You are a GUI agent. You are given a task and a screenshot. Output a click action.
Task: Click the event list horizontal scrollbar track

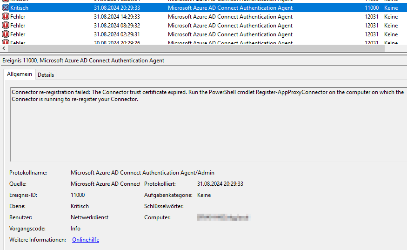coord(196,48)
